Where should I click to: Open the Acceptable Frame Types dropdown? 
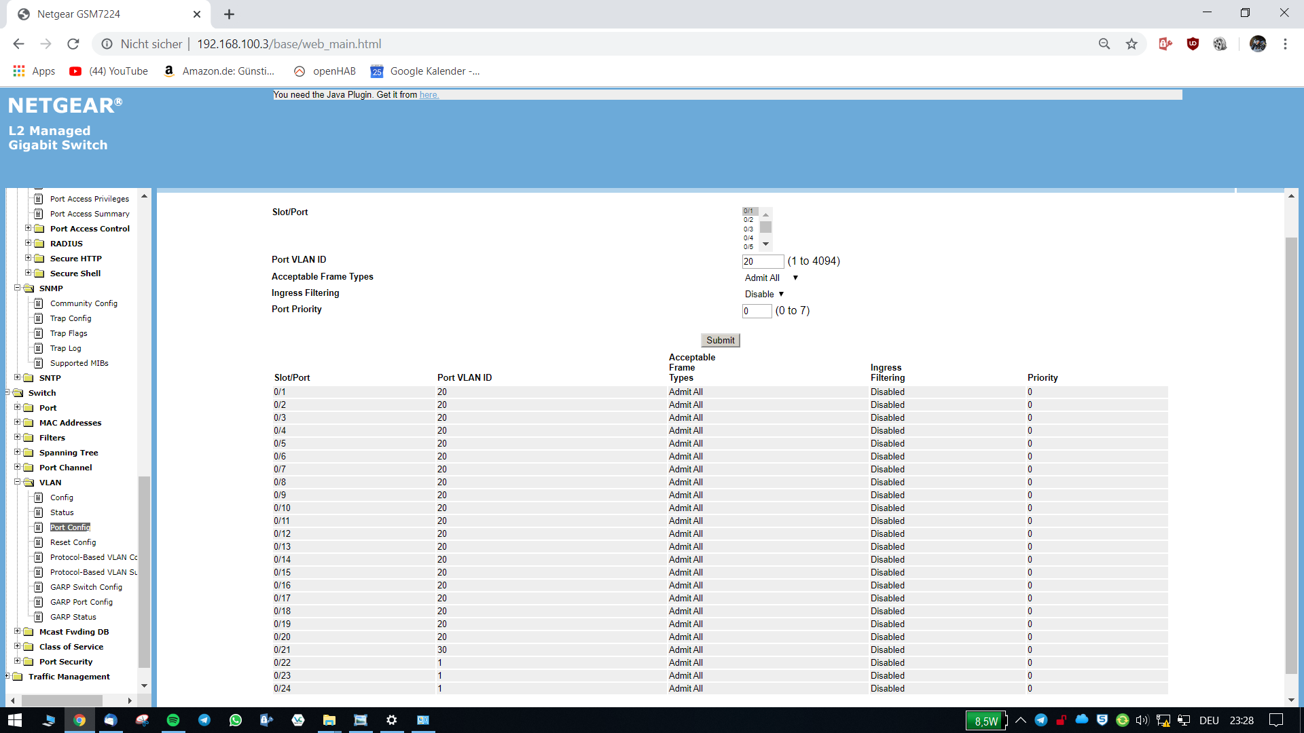771,278
